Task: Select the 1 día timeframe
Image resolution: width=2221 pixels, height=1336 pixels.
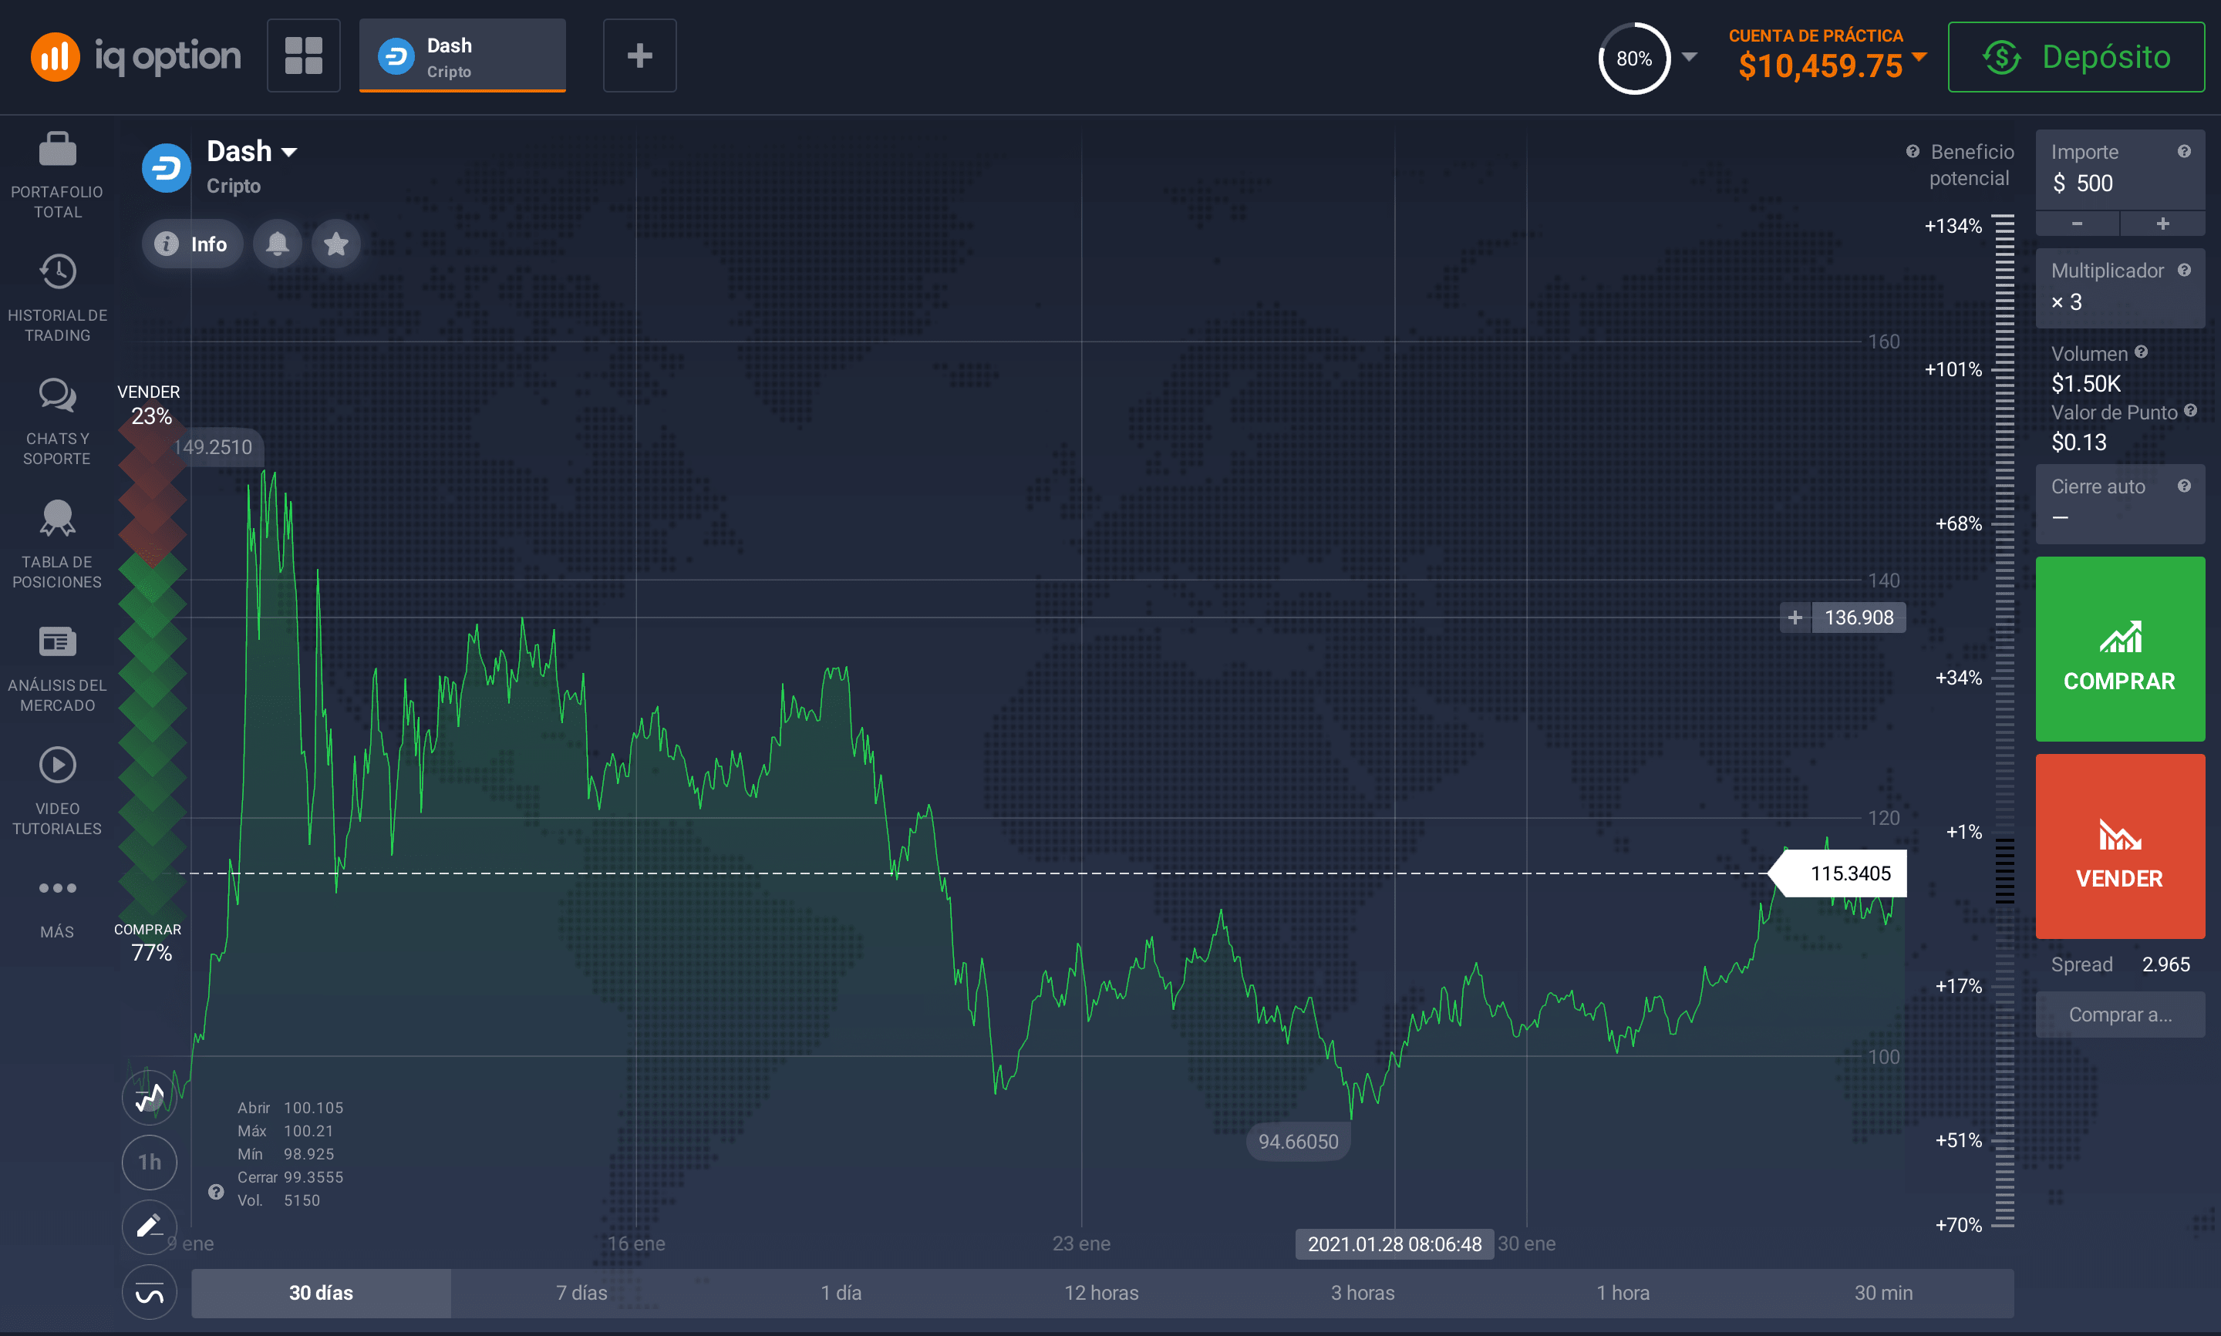Action: point(841,1293)
